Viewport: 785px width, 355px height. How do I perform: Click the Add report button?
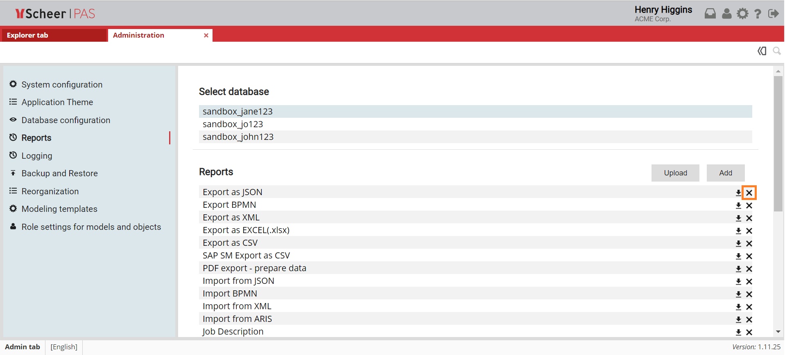tap(725, 173)
